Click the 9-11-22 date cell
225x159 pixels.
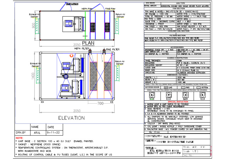click(x=54, y=133)
